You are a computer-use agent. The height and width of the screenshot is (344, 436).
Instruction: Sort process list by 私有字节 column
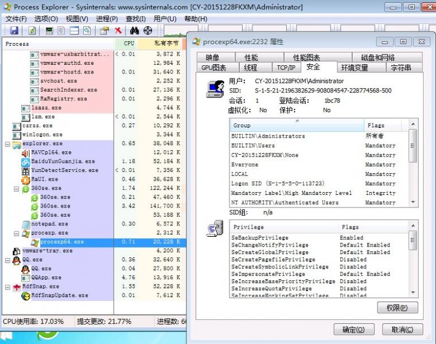160,44
